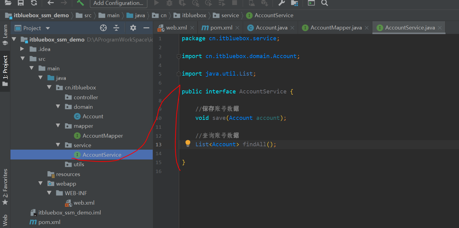
Task: Close the AccountMapper.java tab
Action: click(x=367, y=28)
